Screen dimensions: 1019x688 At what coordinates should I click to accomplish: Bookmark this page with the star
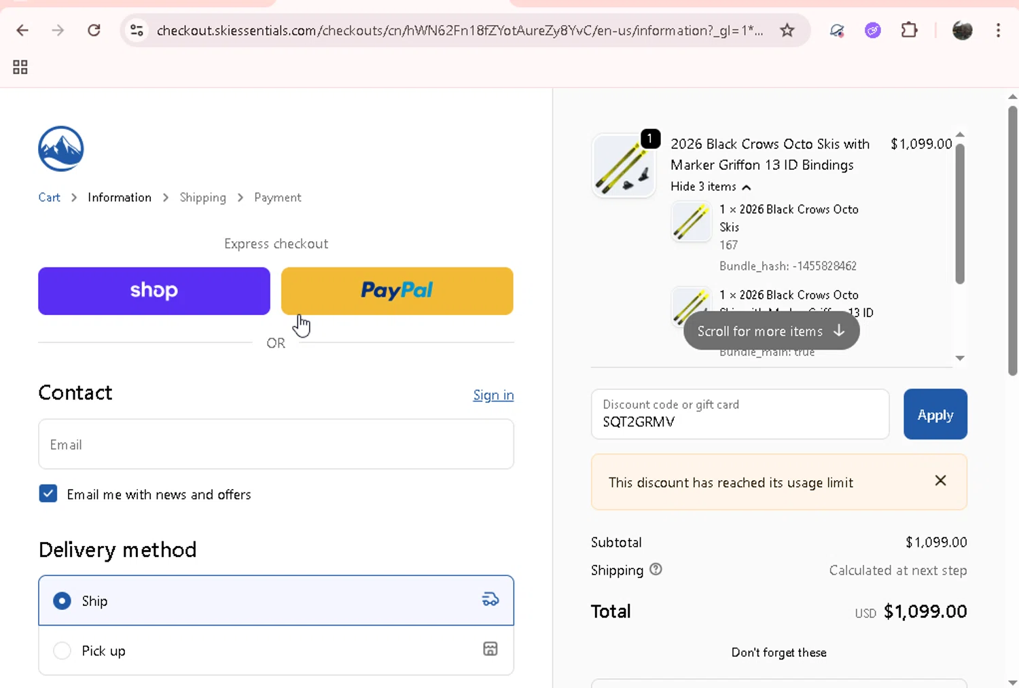point(787,31)
